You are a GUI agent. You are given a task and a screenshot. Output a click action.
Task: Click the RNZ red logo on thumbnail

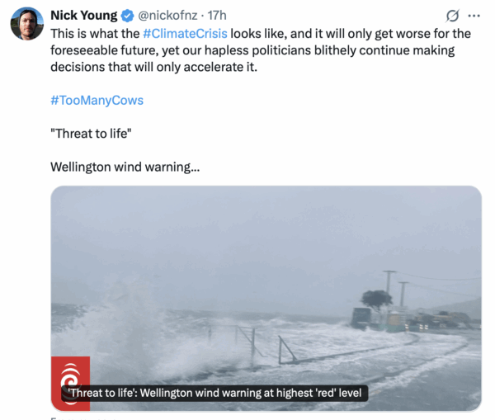coord(70,384)
